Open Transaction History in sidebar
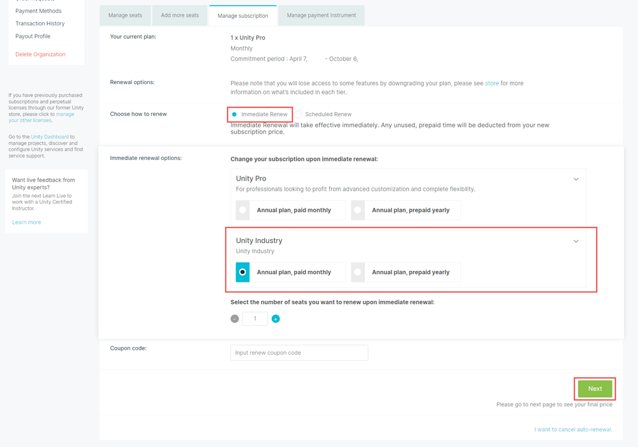This screenshot has width=638, height=447. [40, 24]
